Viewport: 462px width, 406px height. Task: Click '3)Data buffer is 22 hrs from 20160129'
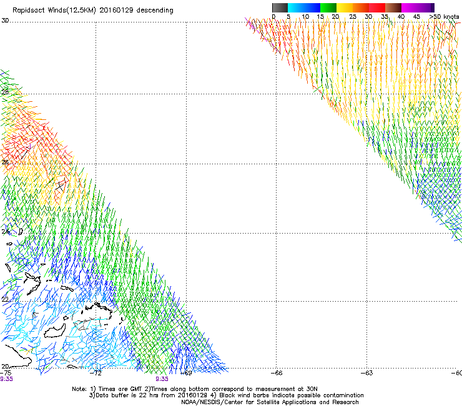[148, 395]
